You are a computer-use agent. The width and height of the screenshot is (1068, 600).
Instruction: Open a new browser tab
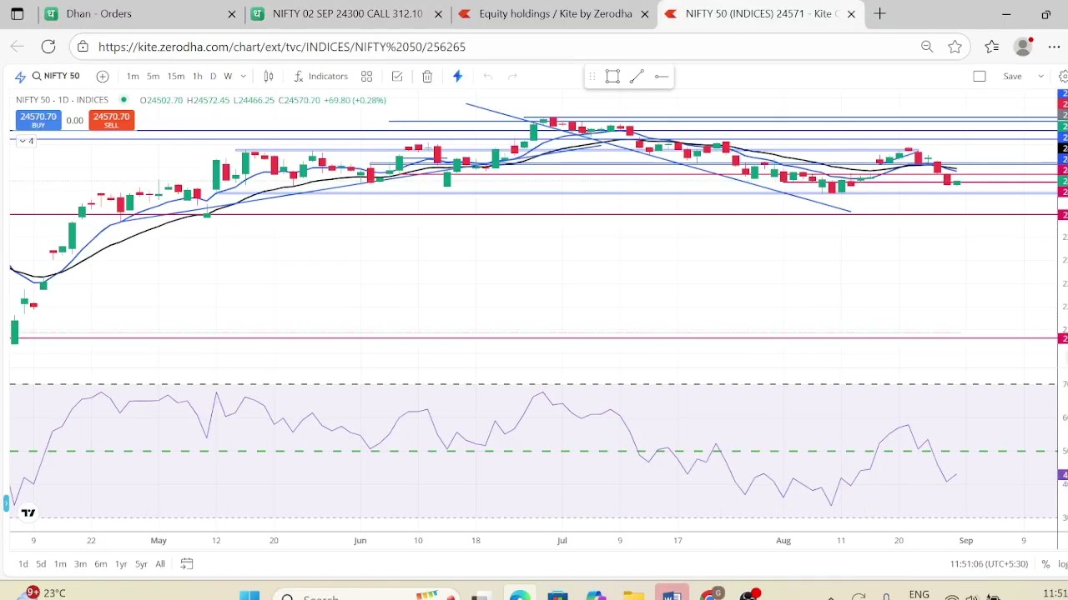coord(879,14)
